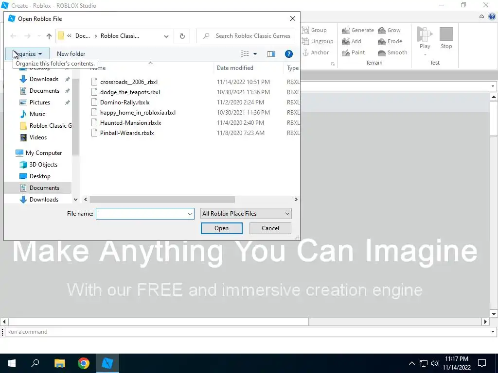This screenshot has height=373, width=498.
Task: Start the Play test button
Action: click(425, 38)
